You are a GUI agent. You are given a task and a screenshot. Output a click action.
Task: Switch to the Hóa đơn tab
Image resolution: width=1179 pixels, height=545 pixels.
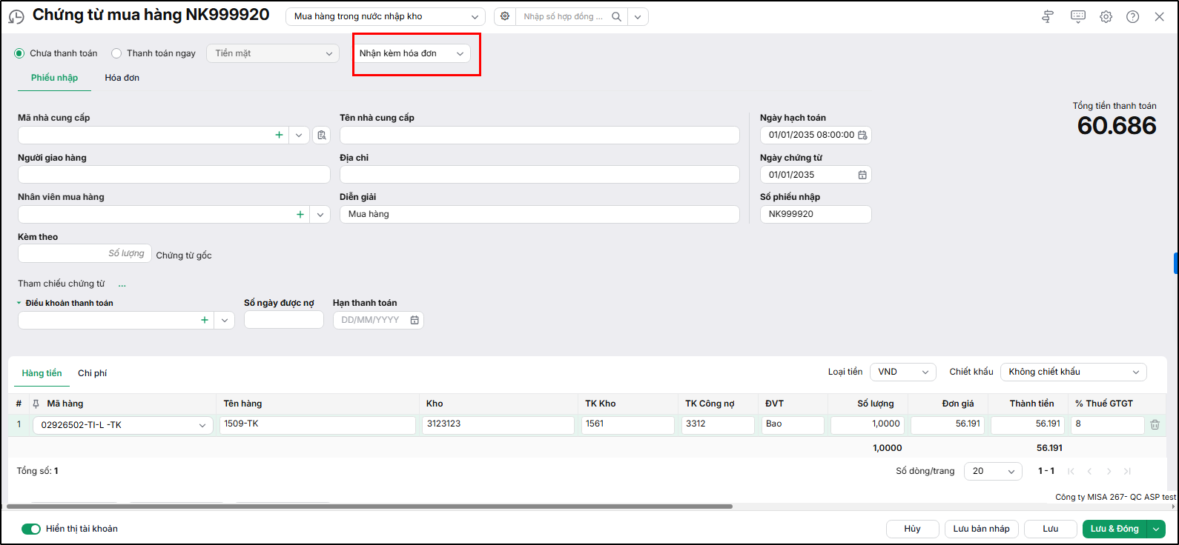(122, 78)
